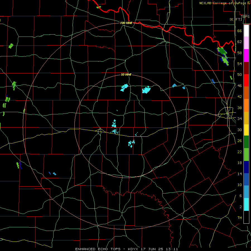Click the "6" scale value
The image size is (251, 251).
pos(241,196)
